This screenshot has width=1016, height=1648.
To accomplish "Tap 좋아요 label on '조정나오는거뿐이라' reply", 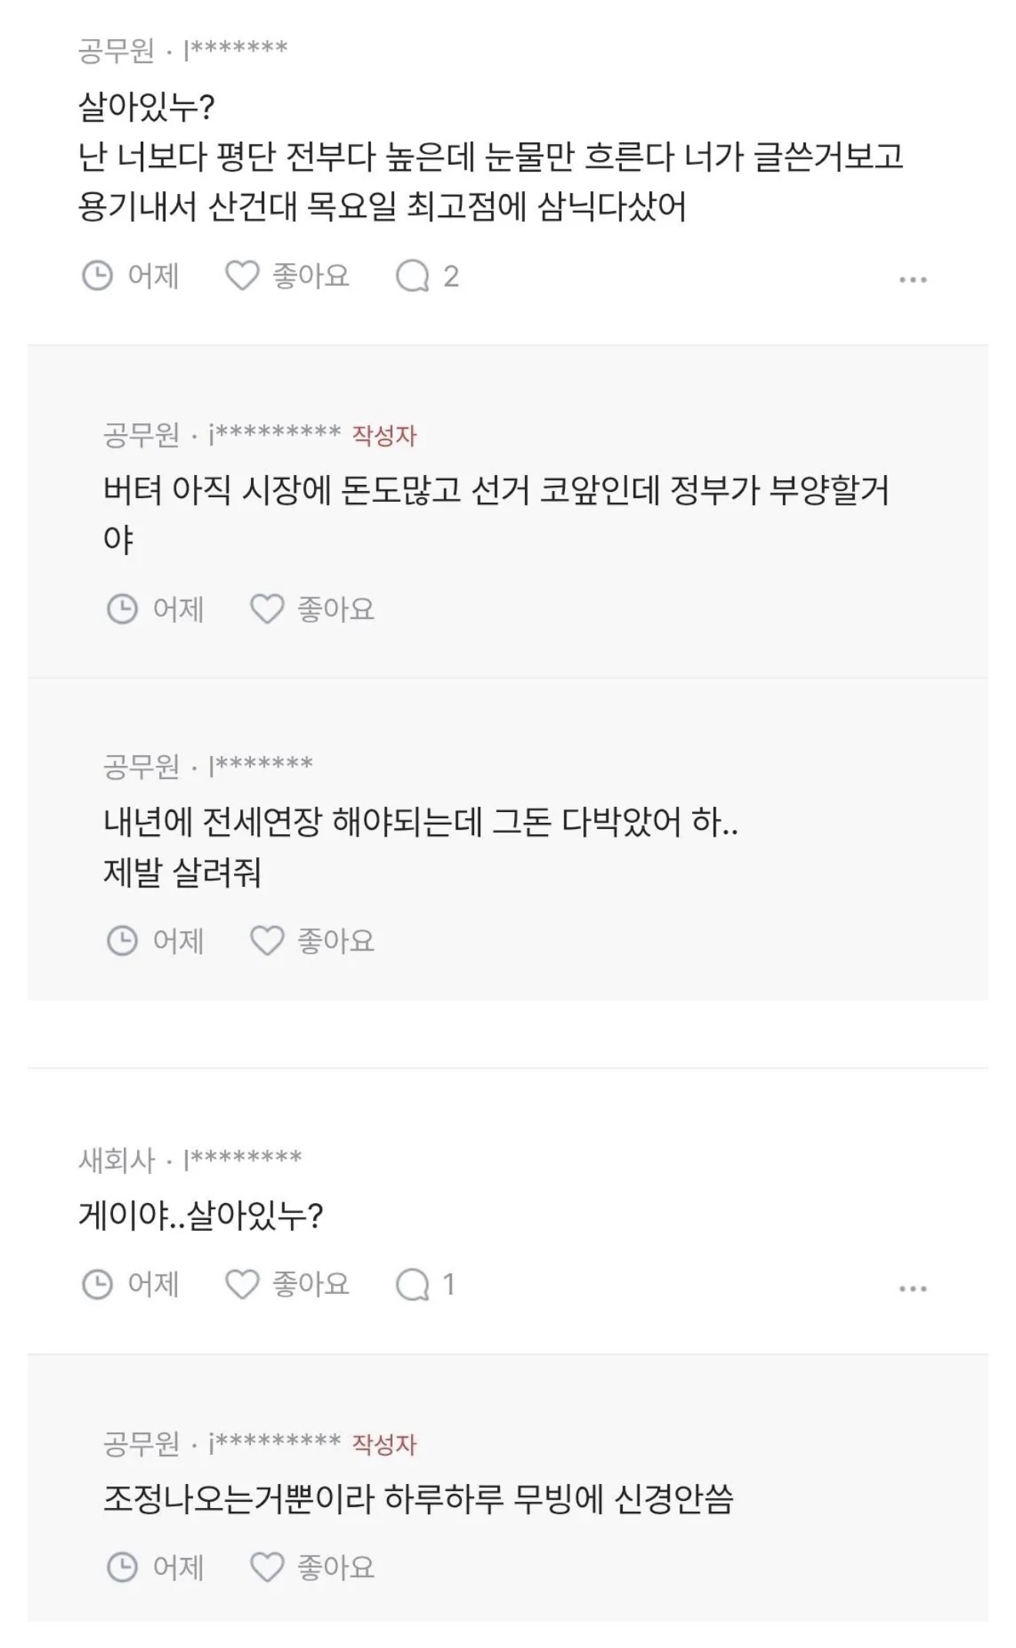I will pos(336,1567).
